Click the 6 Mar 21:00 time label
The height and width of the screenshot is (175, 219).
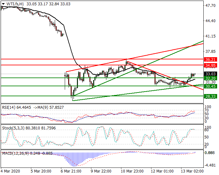[x=71, y=171]
